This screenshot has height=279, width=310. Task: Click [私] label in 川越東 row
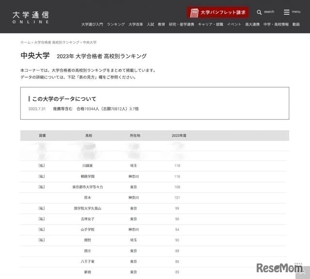point(42,165)
